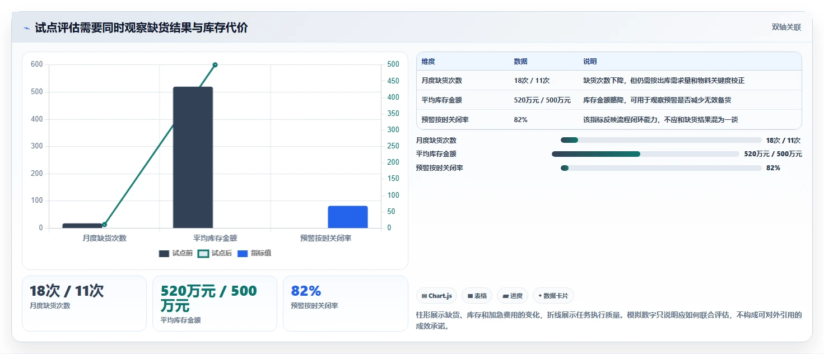
Task: Click the 月度缺货次数 progress bar
Action: point(661,140)
